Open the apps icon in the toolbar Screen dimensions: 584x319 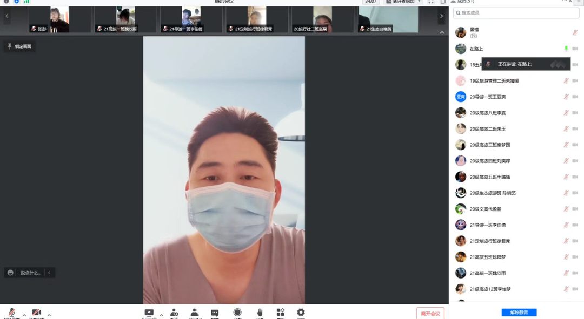click(x=281, y=313)
